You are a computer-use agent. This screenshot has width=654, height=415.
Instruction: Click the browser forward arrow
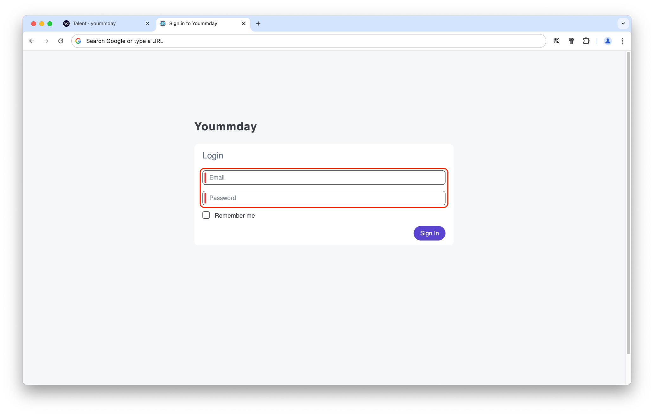point(46,41)
